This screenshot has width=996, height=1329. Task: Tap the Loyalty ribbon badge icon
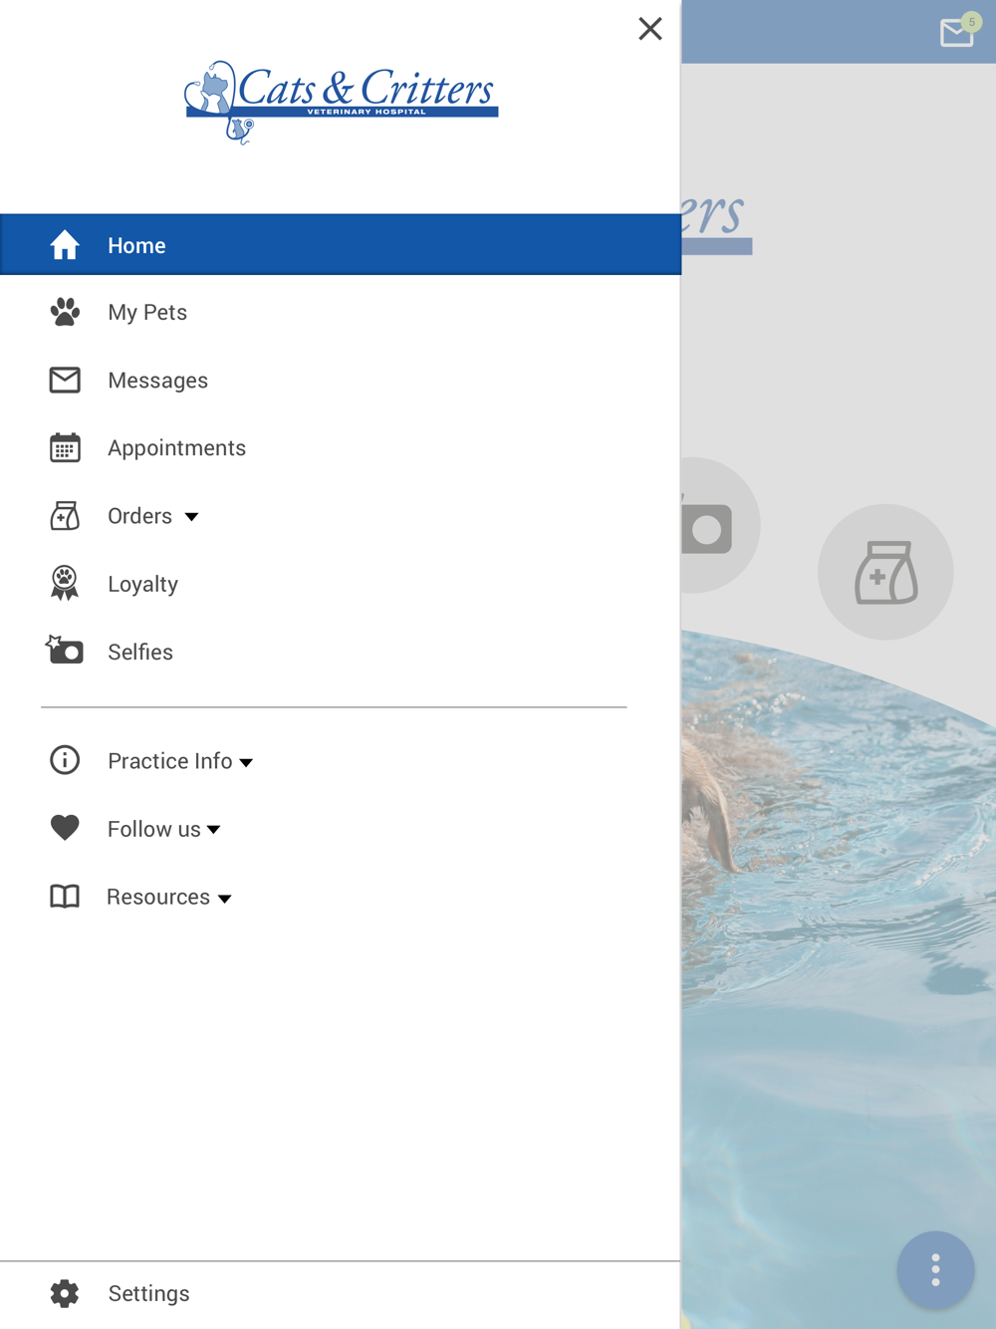(65, 583)
